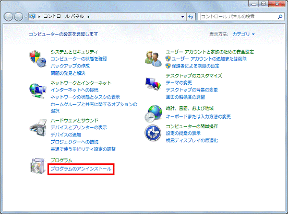
Task: Open デスクトップのカスタマイズ category
Action: click(194, 76)
